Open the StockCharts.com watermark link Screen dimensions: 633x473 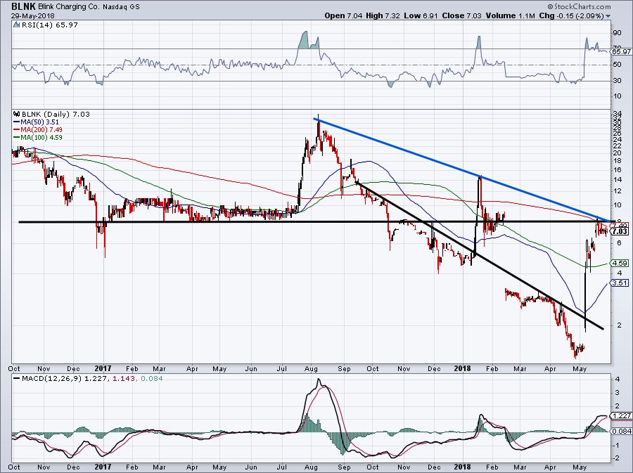pos(579,6)
